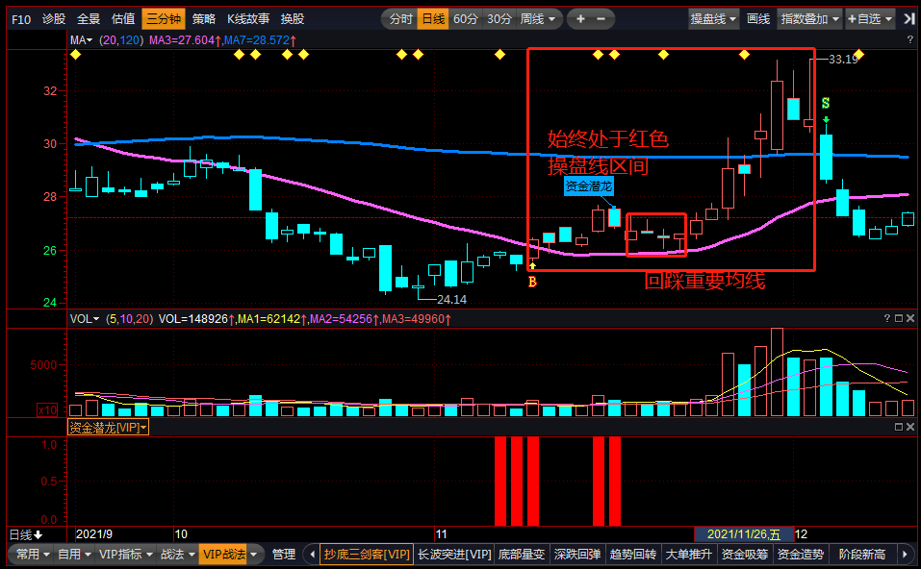Click the 画线 drawing button
Screen dimensions: 921x569
click(758, 18)
